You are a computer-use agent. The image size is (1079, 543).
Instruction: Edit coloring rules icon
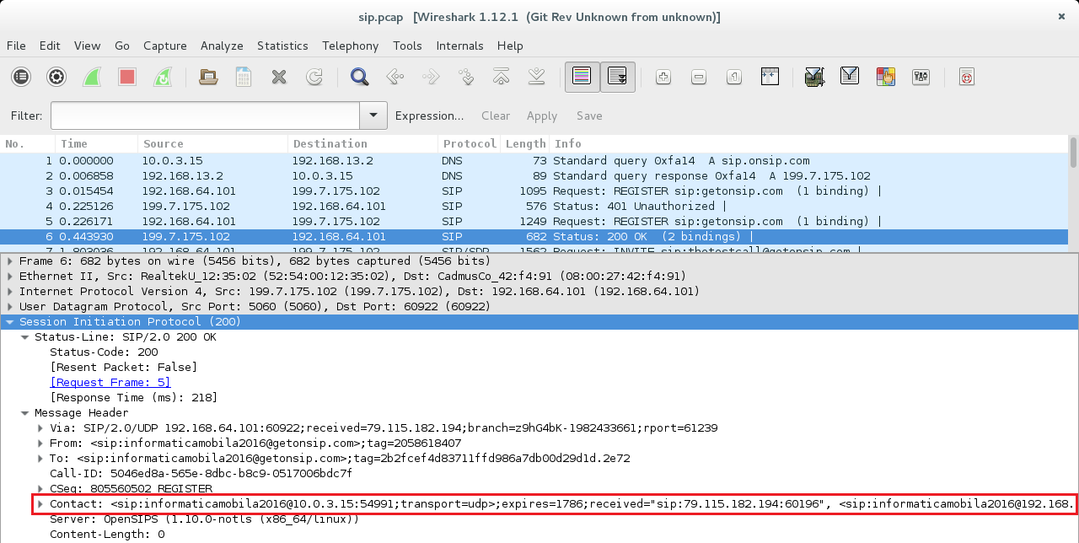(x=885, y=78)
